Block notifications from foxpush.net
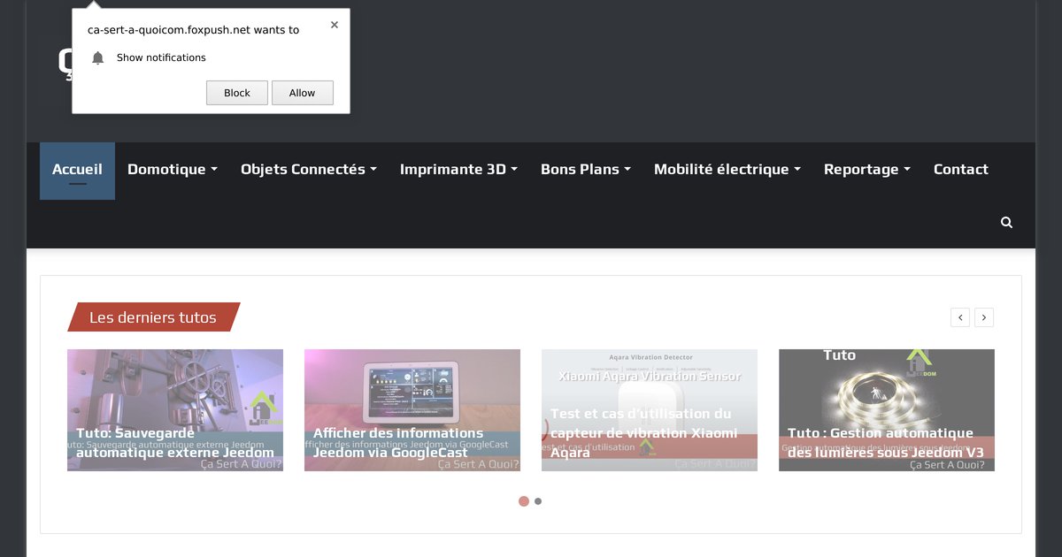The height and width of the screenshot is (557, 1062). point(236,92)
